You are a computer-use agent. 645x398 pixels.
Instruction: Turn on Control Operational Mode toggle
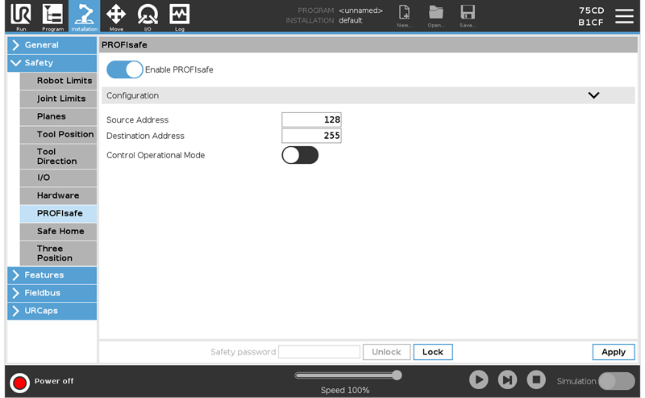click(x=300, y=155)
